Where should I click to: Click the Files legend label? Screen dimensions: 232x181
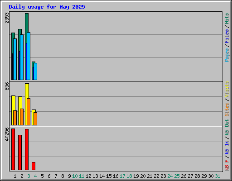[x=227, y=36]
